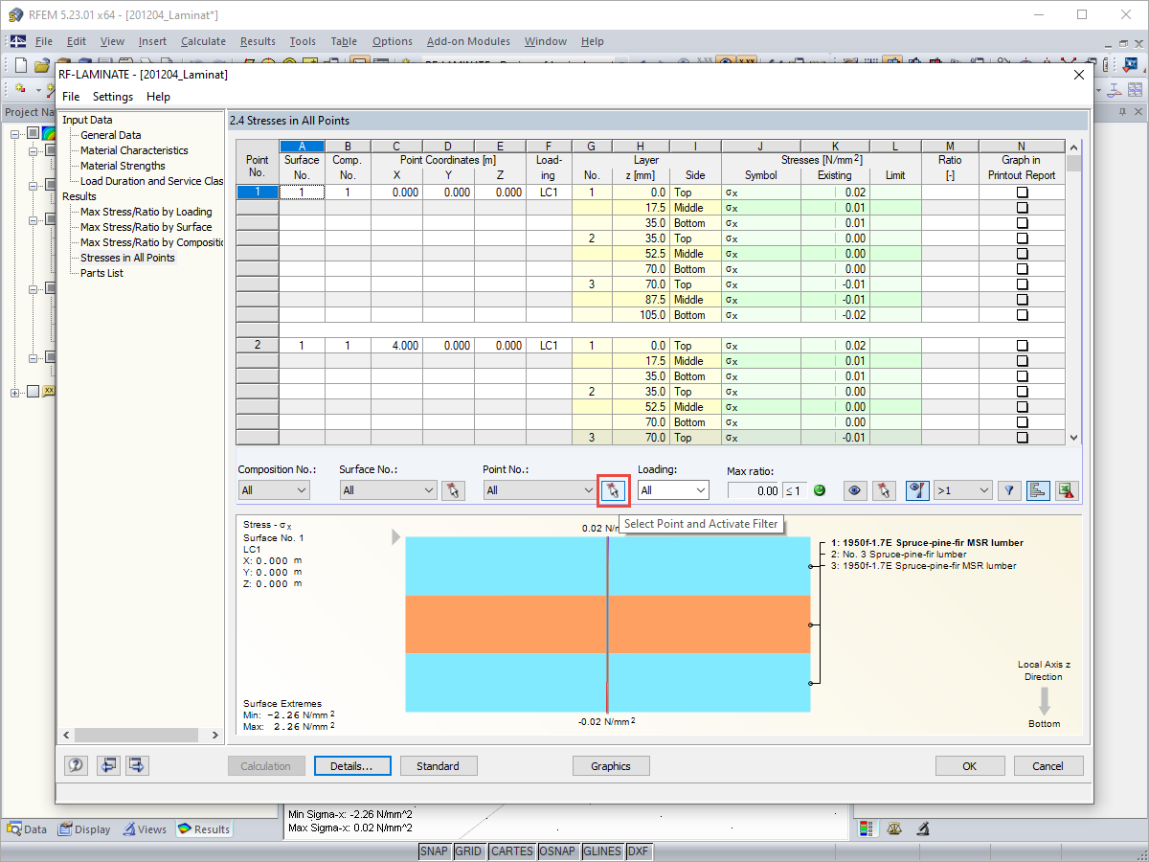Open RFEM Results menu
The height and width of the screenshot is (862, 1149).
[258, 41]
